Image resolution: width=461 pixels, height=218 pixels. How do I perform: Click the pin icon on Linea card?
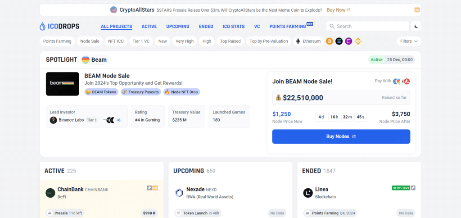pos(413,188)
